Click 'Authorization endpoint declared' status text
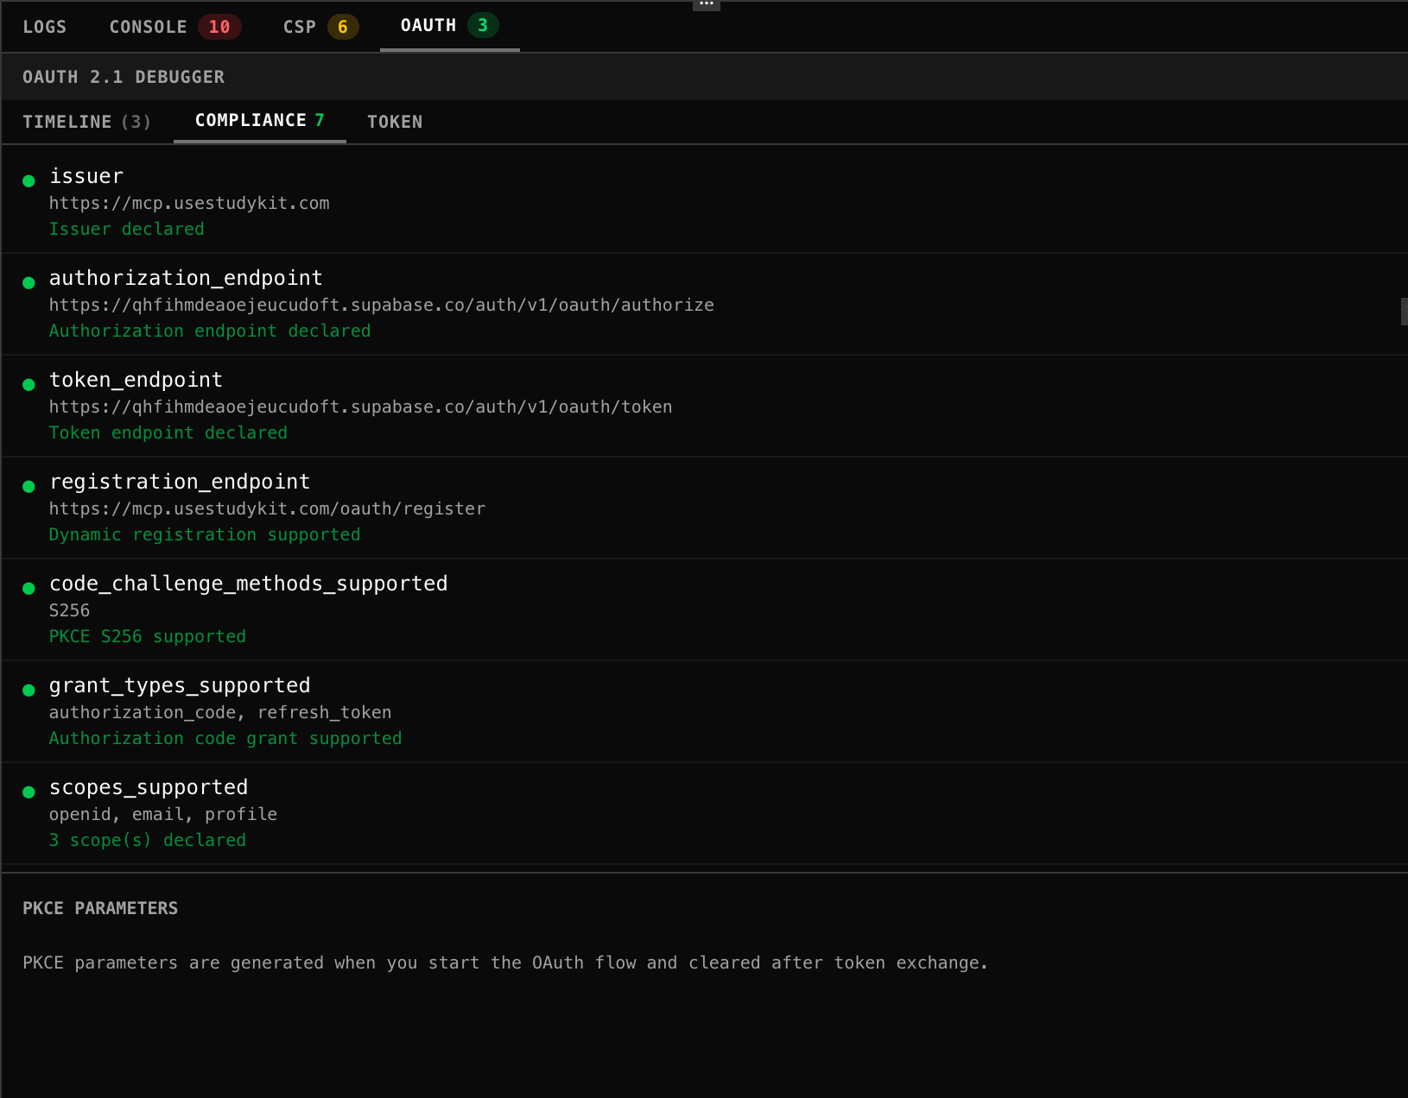 [210, 331]
